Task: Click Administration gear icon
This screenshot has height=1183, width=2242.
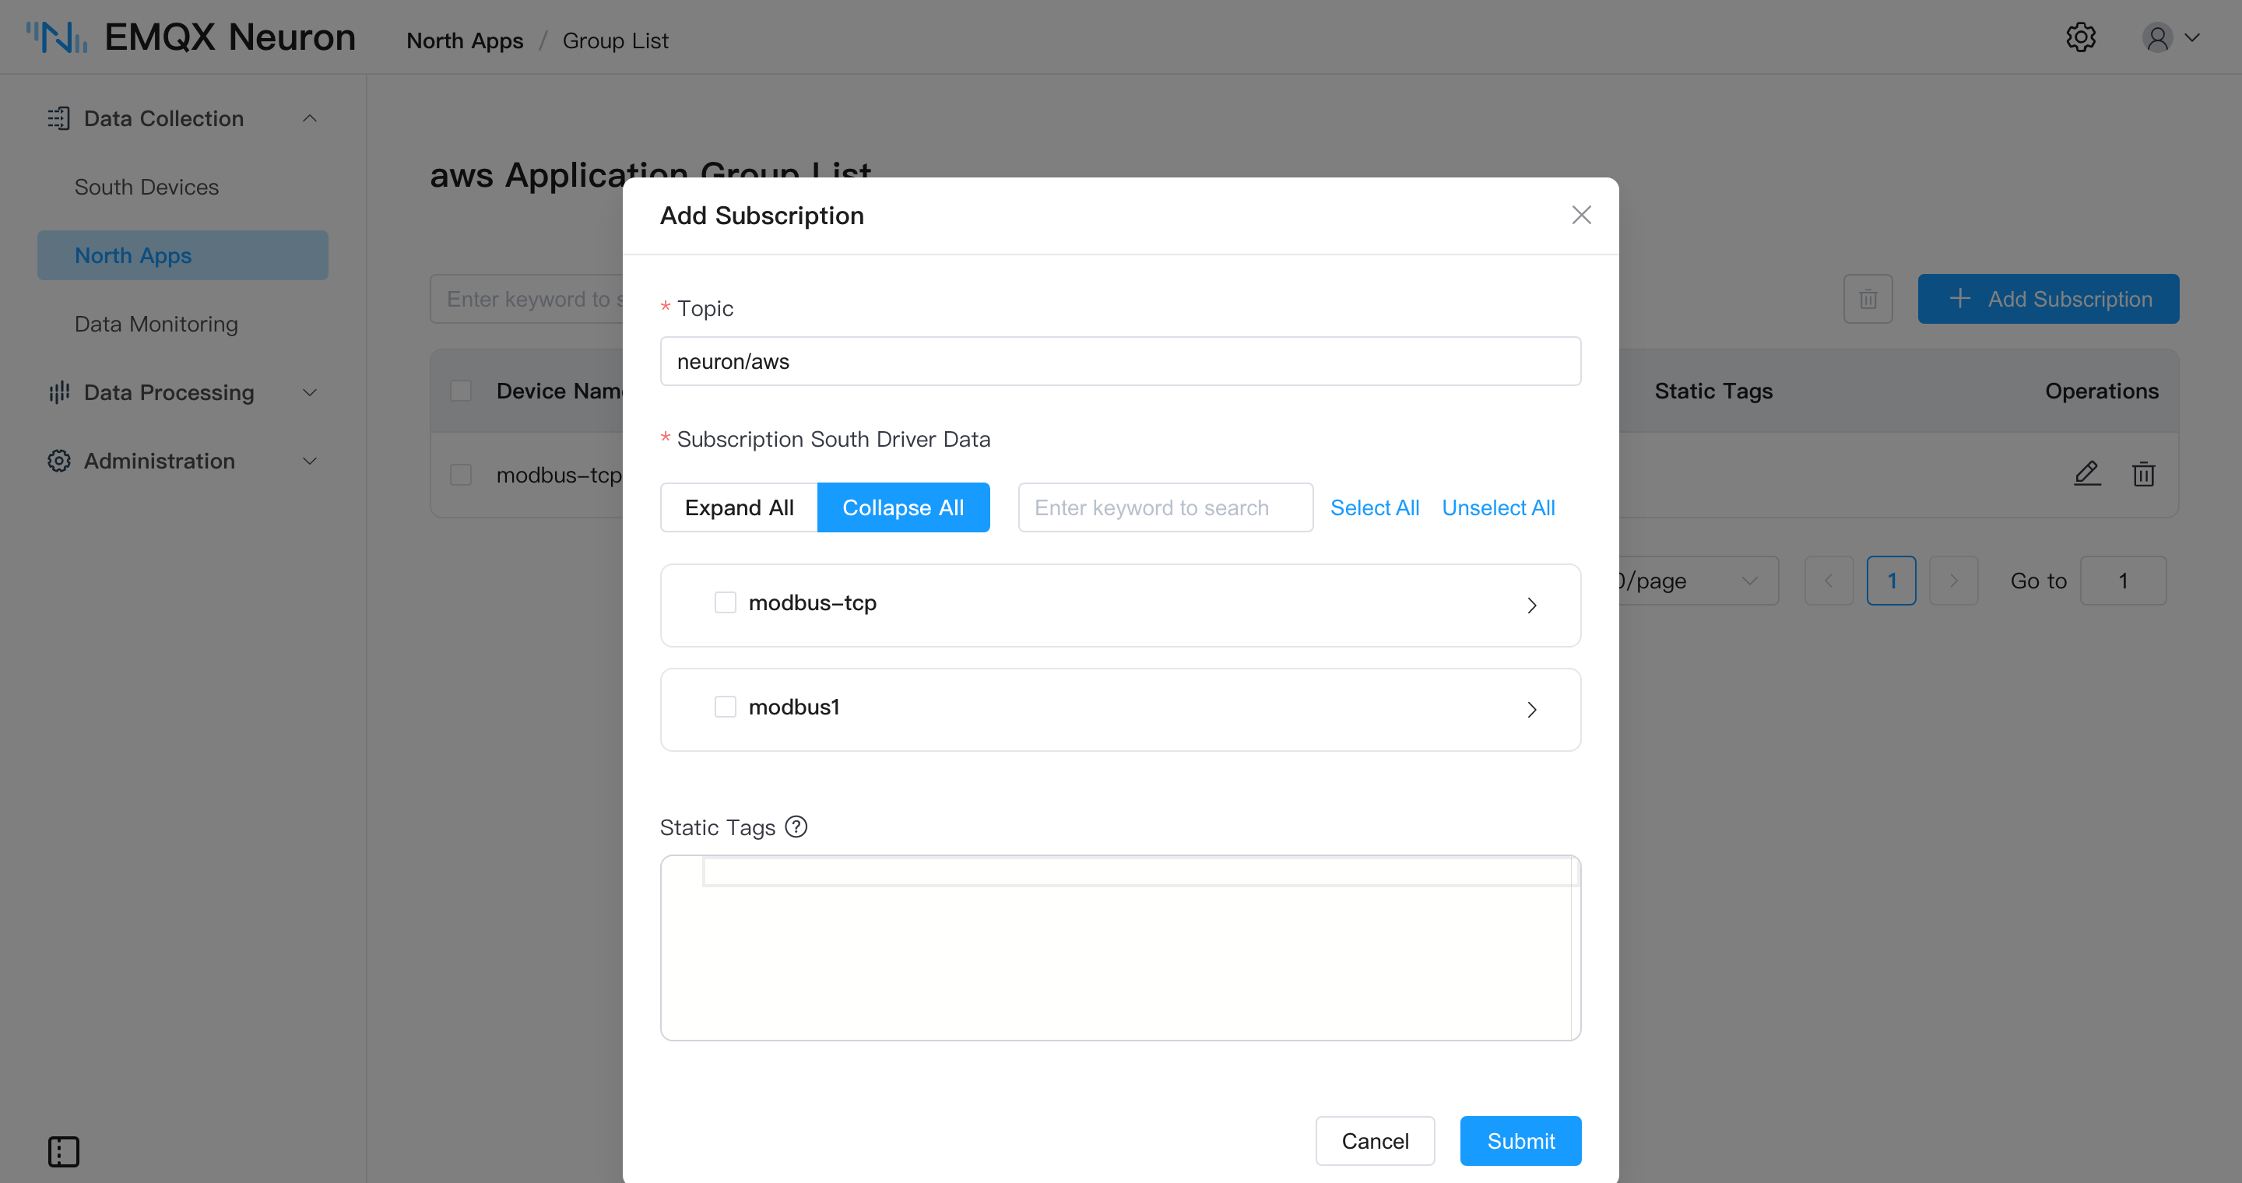Action: [x=58, y=461]
